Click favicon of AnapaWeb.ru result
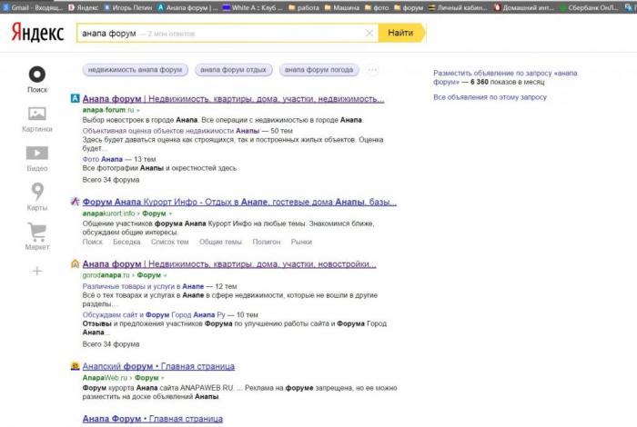 (76, 366)
